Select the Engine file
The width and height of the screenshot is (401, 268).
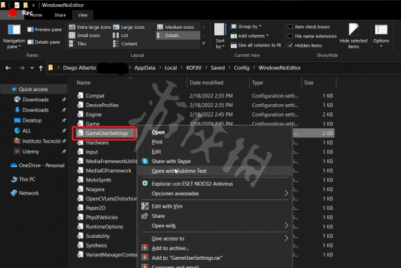(x=93, y=114)
